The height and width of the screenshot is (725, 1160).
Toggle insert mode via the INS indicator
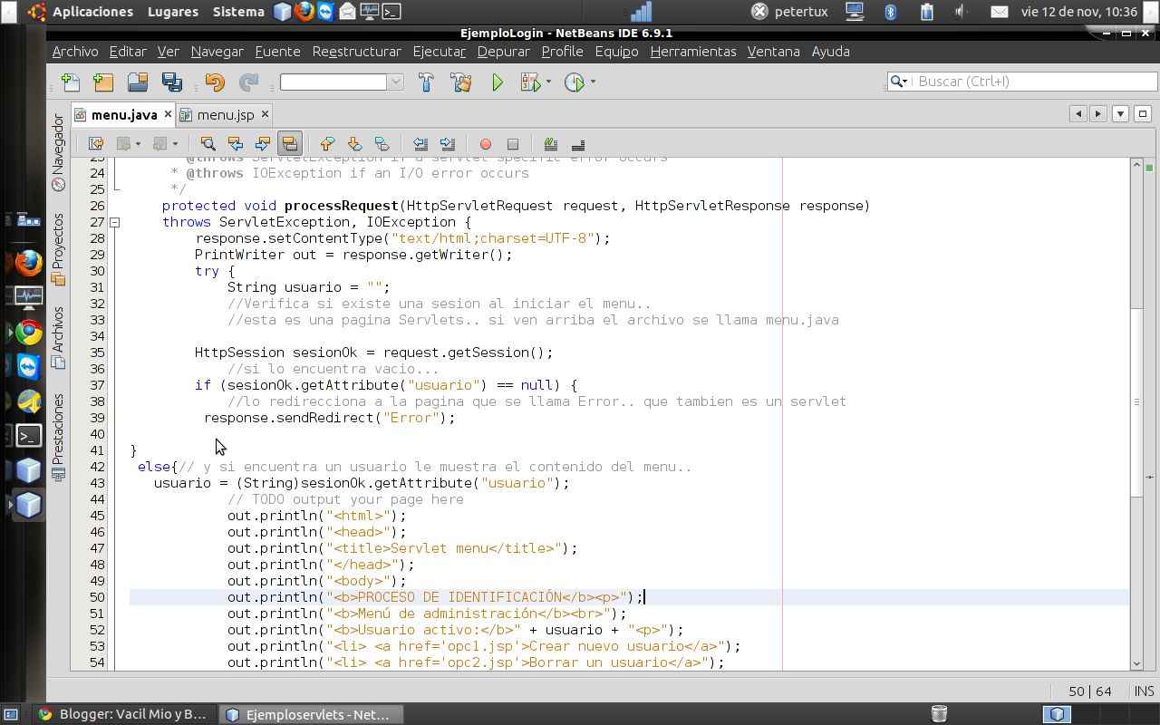1144,691
